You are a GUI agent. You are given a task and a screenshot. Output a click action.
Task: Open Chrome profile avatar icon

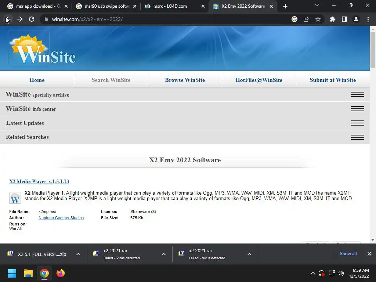tap(356, 19)
